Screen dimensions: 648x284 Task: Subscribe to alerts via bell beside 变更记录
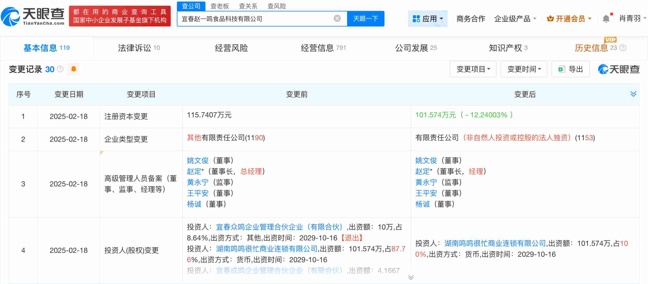coord(73,69)
